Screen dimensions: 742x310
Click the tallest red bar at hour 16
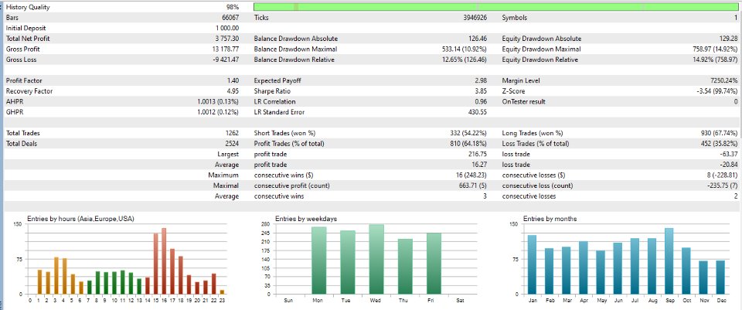tap(164, 261)
